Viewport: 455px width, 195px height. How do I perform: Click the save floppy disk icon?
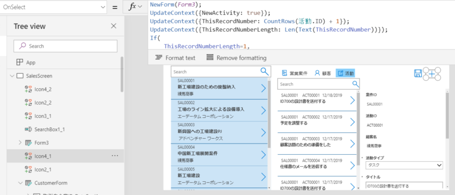418,73
